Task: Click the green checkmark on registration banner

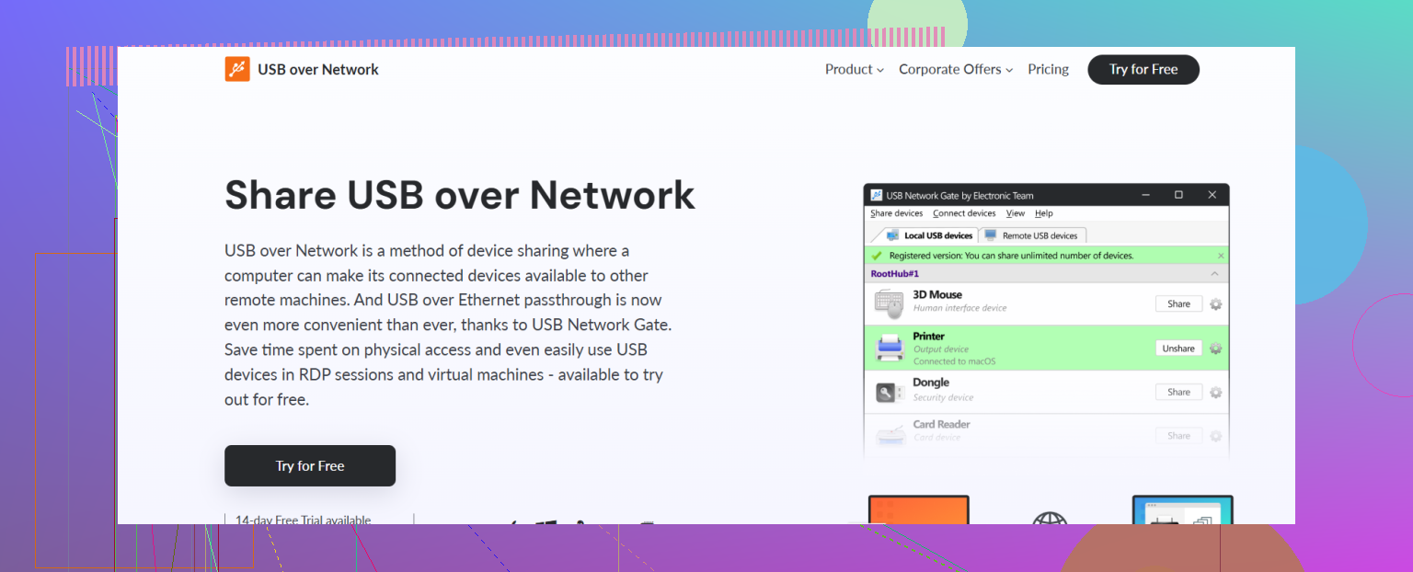Action: pos(877,255)
